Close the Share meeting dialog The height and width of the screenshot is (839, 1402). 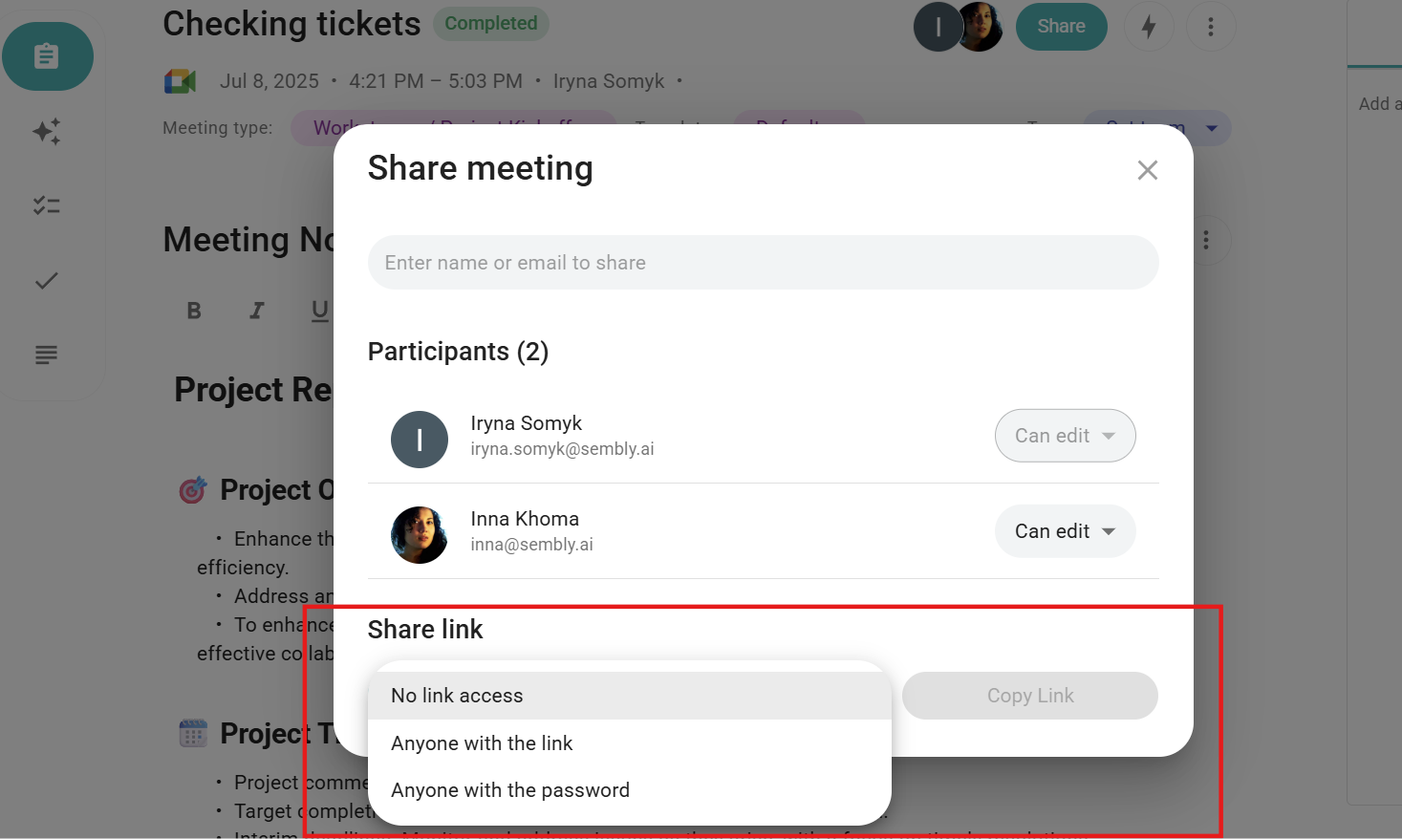[x=1148, y=170]
